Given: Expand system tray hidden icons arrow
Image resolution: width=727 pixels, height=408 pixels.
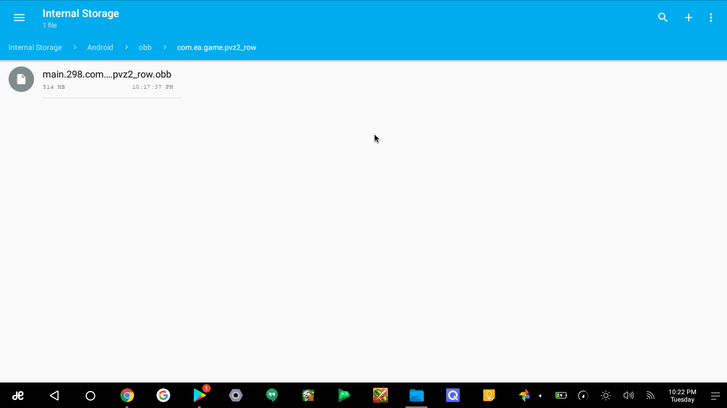Looking at the screenshot, I should [x=540, y=395].
